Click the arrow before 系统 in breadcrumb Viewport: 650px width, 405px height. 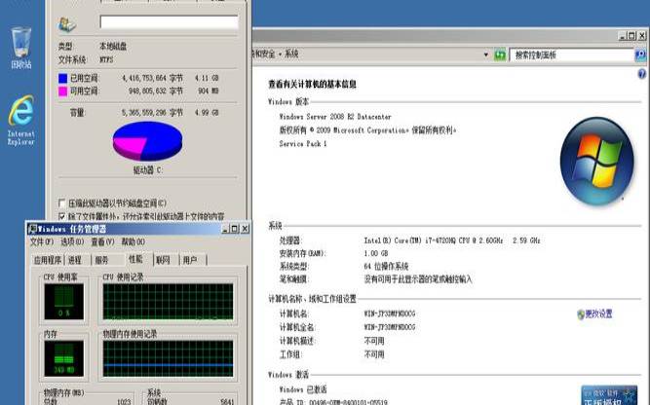click(x=280, y=54)
